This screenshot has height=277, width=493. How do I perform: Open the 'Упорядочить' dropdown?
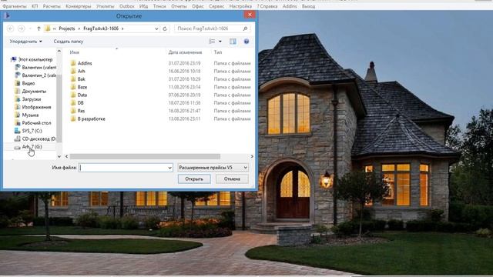(x=25, y=42)
